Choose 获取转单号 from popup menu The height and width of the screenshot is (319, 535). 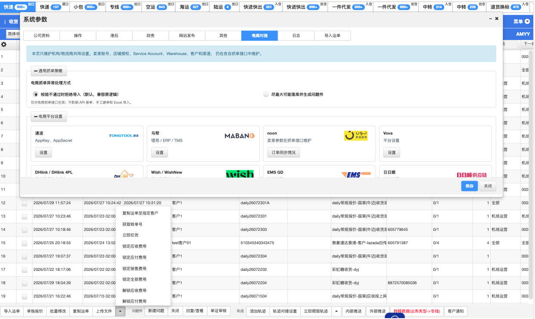pyautogui.click(x=143, y=224)
